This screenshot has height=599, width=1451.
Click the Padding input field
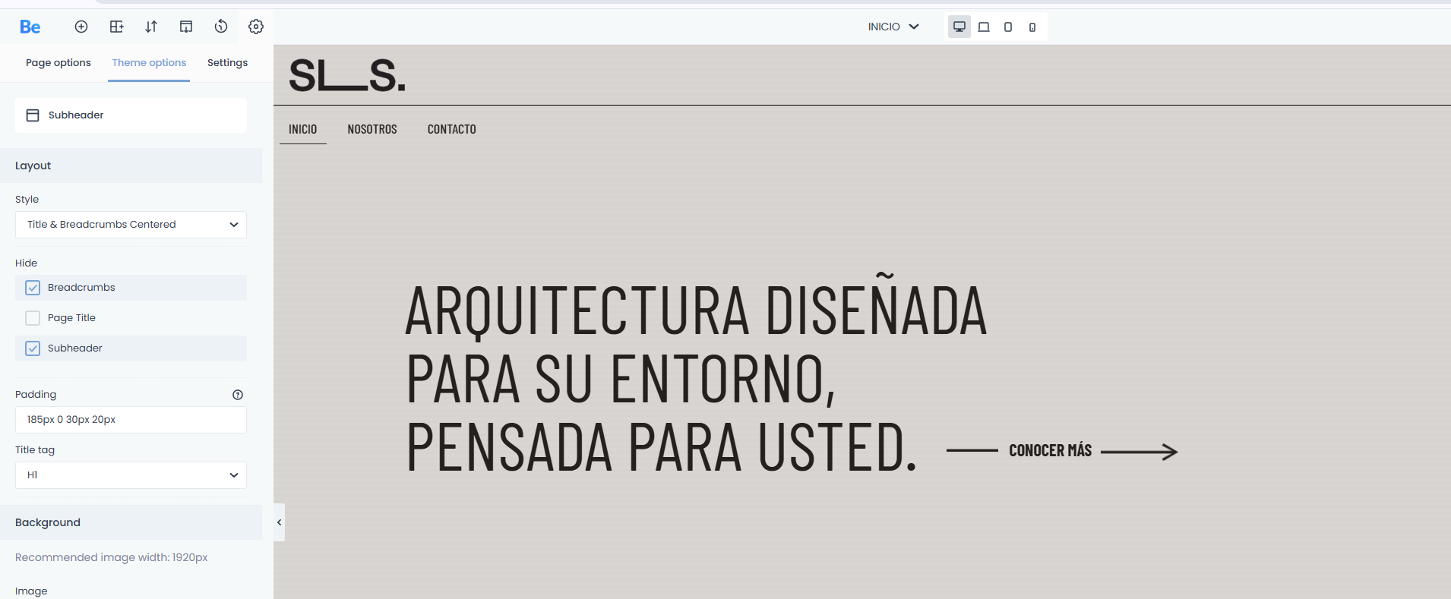pyautogui.click(x=131, y=420)
